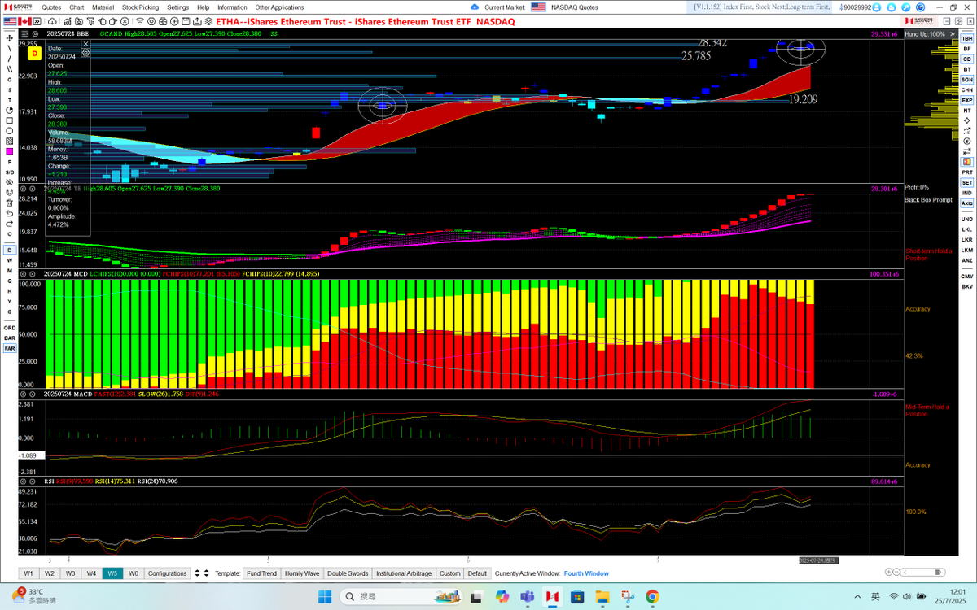The image size is (977, 610).
Task: Toggle Axis in right sidebar
Action: coord(966,203)
